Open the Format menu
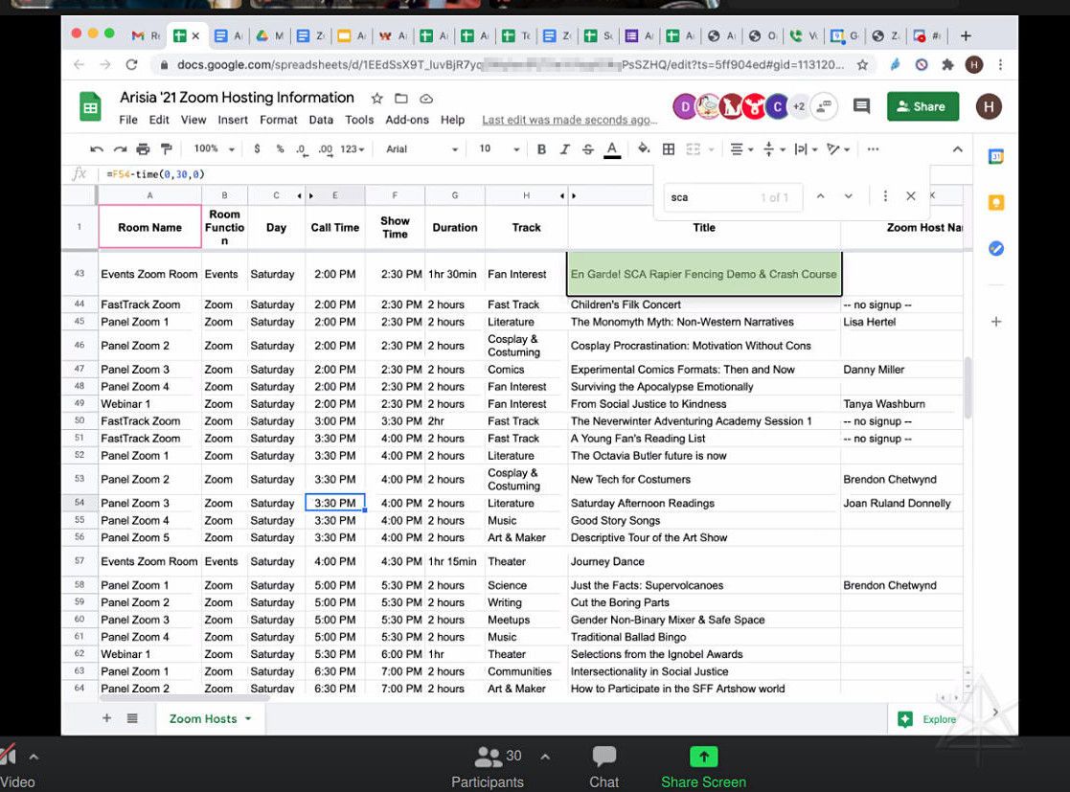This screenshot has width=1070, height=792. point(278,120)
